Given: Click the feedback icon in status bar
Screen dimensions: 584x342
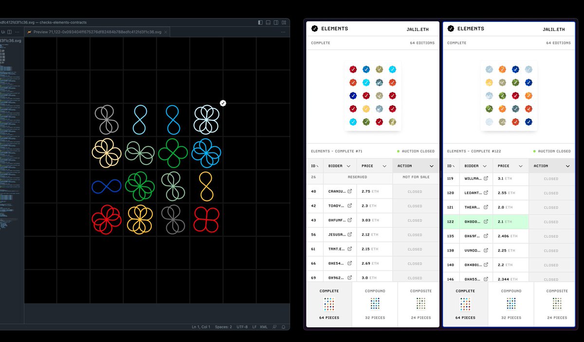Looking at the screenshot, I should (275, 327).
